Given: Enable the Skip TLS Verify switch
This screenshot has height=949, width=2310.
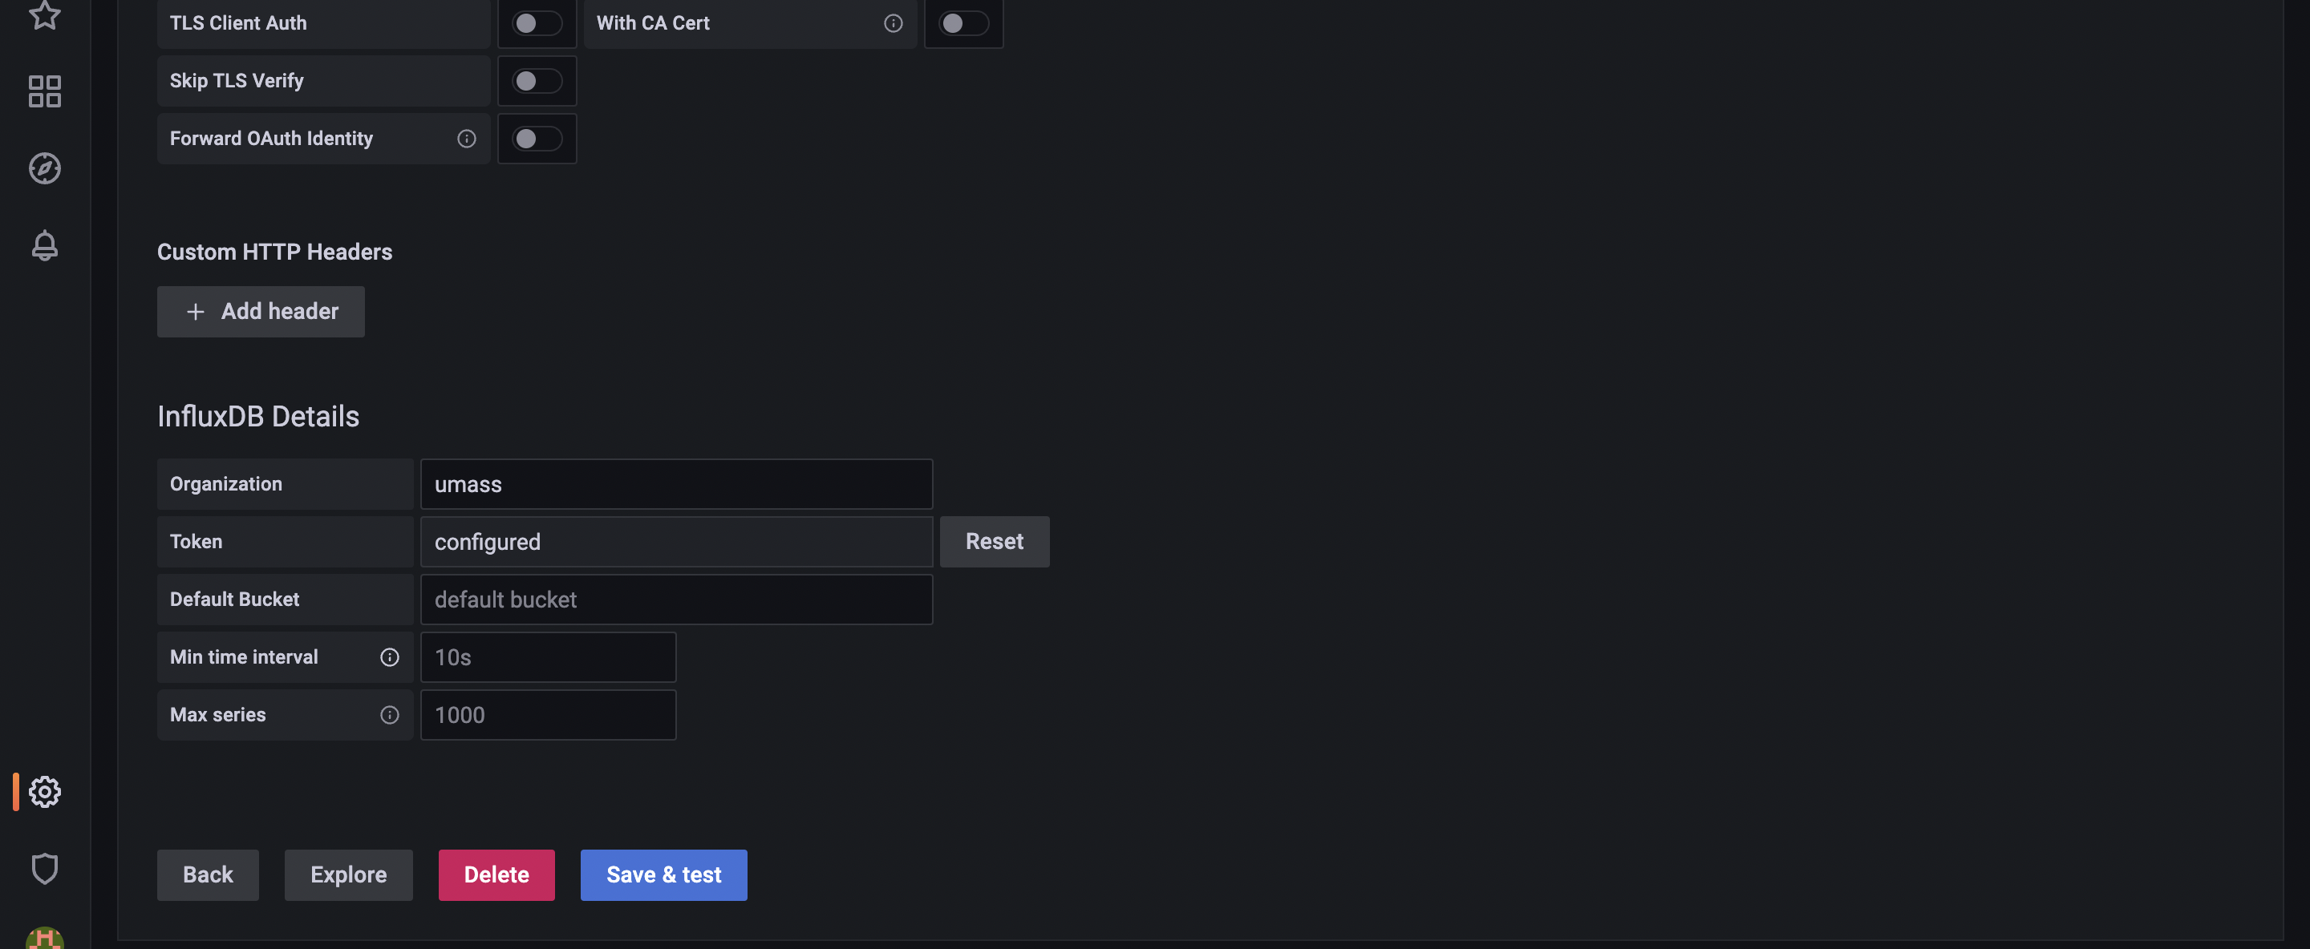Looking at the screenshot, I should (x=537, y=81).
